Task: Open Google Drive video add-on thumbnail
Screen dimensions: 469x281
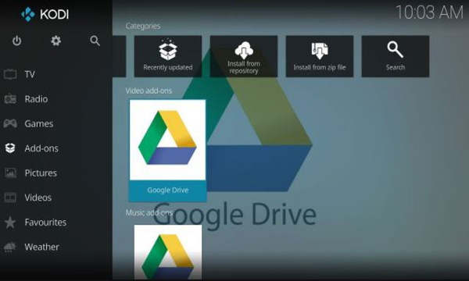Action: tap(167, 140)
